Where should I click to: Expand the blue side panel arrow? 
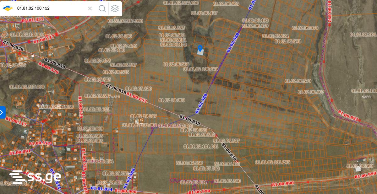click(3, 112)
